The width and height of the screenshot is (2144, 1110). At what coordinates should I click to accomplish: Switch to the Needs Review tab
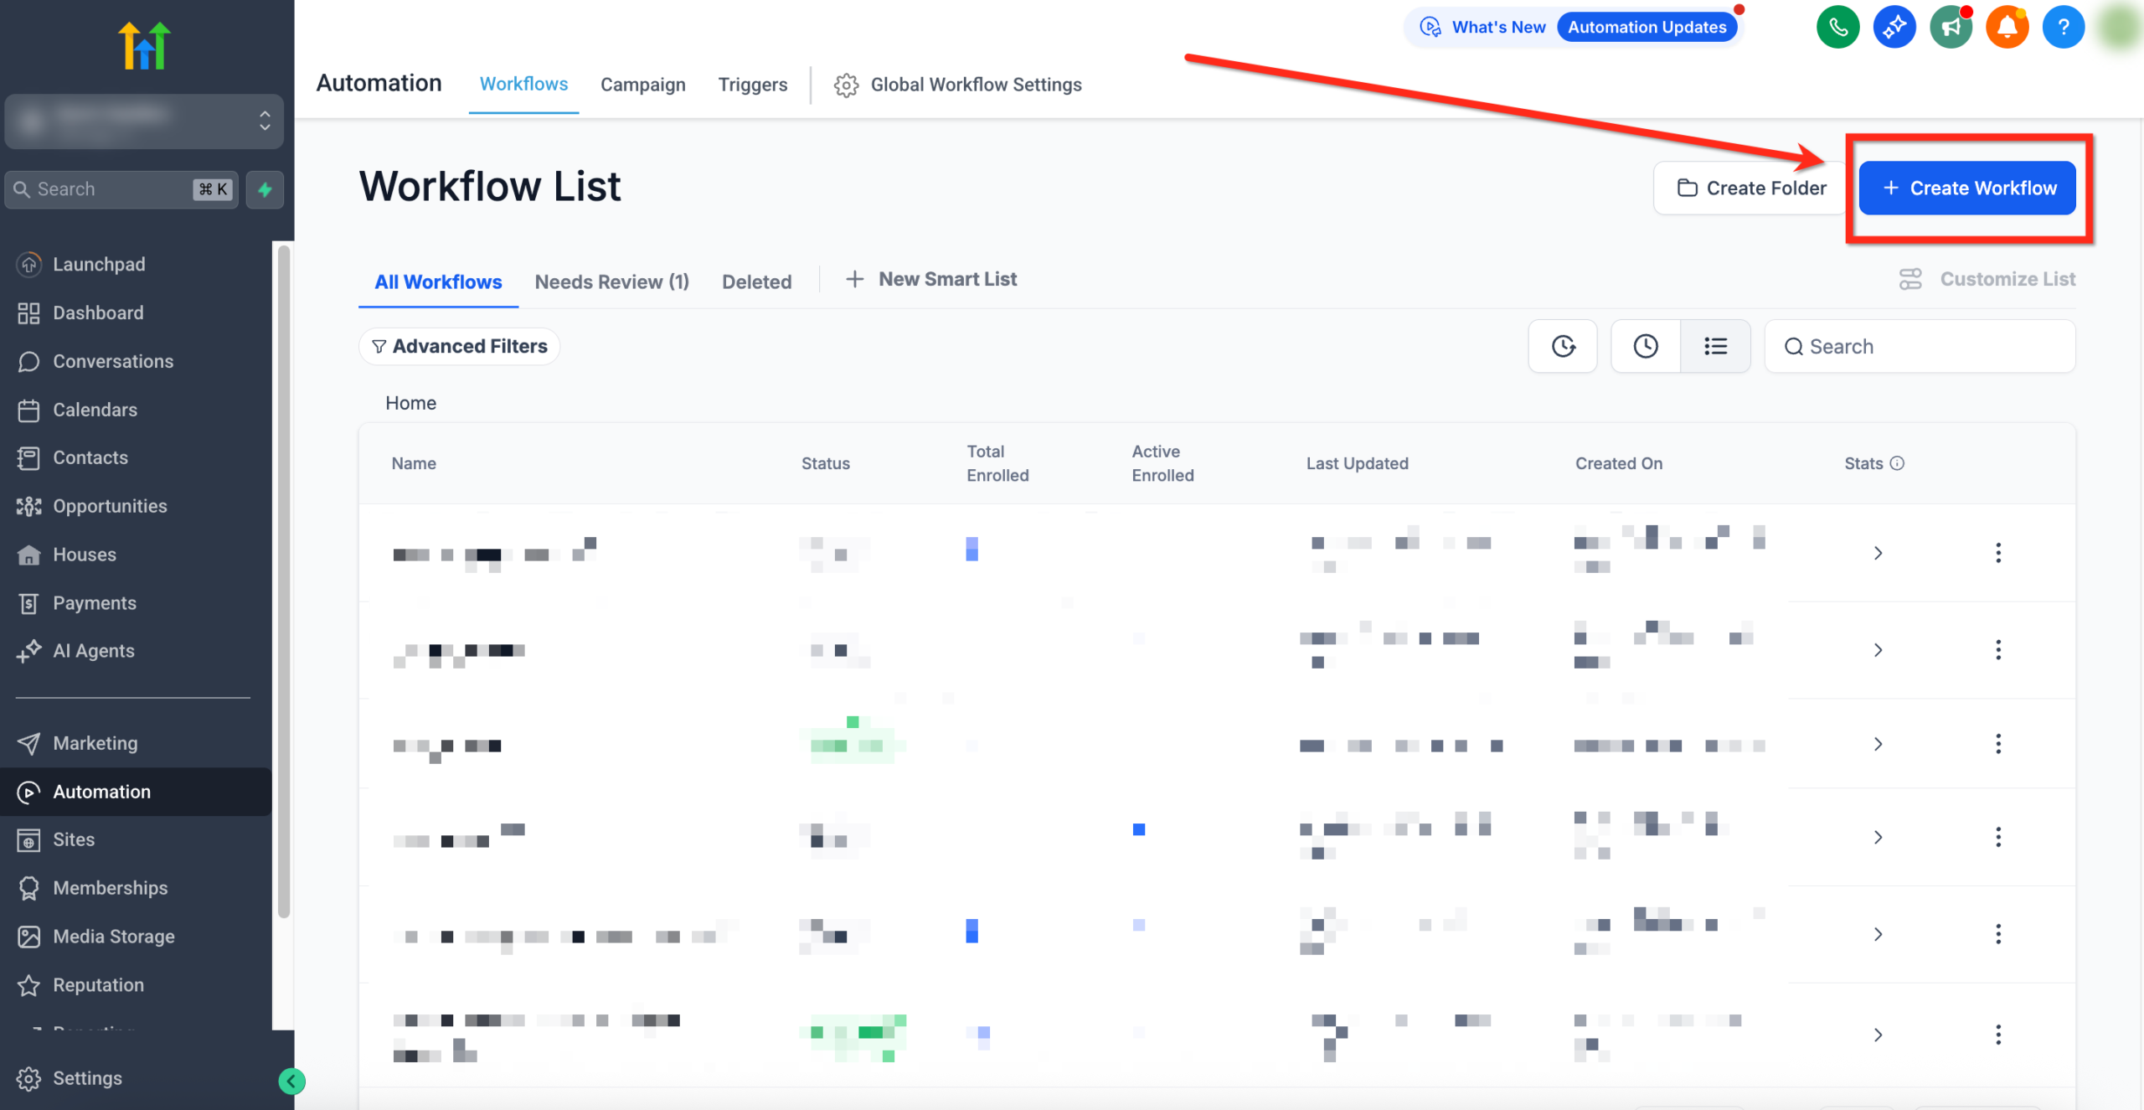[x=611, y=281]
